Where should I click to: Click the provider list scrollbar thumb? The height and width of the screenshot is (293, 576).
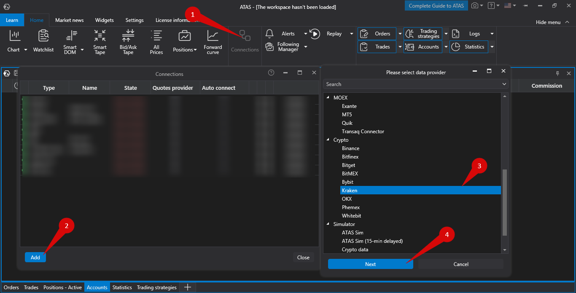point(505,202)
